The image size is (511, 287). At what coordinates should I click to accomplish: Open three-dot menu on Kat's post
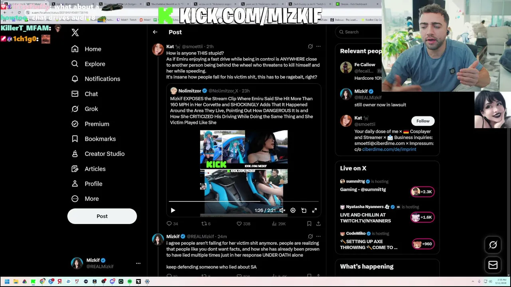[318, 46]
